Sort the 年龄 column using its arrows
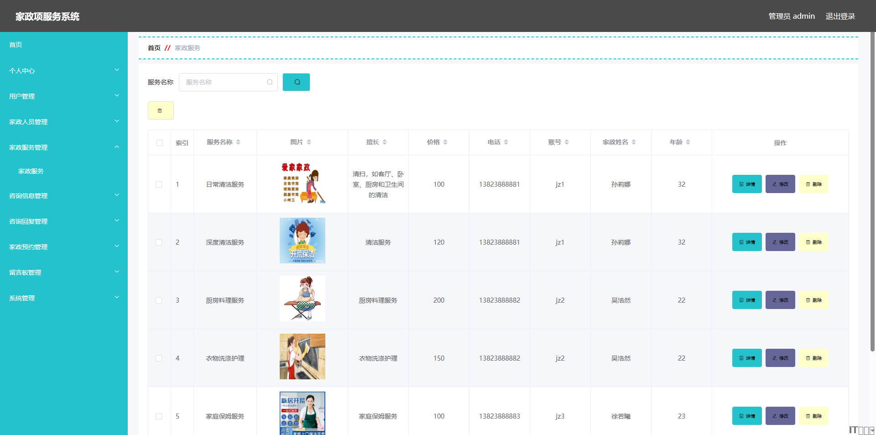 (688, 142)
